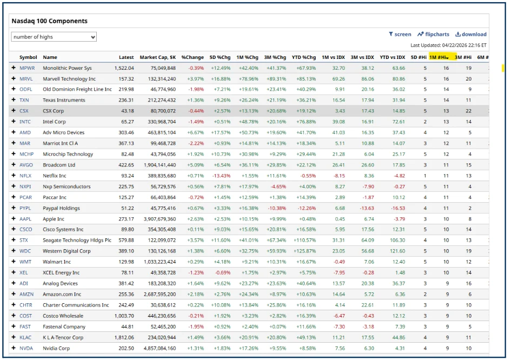The image size is (507, 360).
Task: Expand the NVDA row
Action: 14,348
